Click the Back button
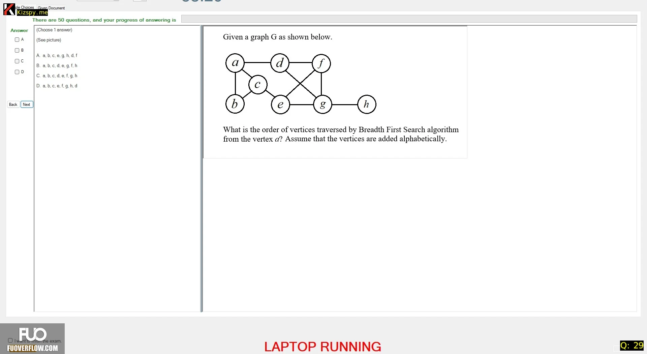The image size is (647, 354). coord(13,105)
